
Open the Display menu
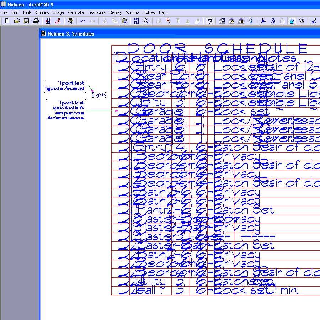tap(116, 12)
